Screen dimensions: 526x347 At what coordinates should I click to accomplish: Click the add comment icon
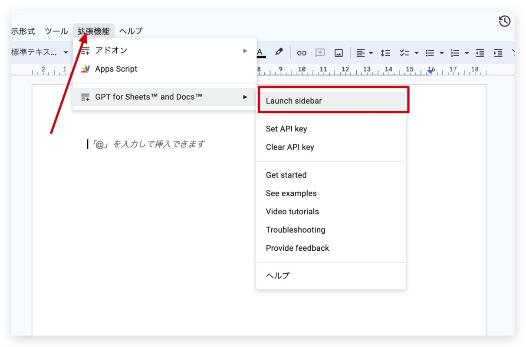point(320,53)
